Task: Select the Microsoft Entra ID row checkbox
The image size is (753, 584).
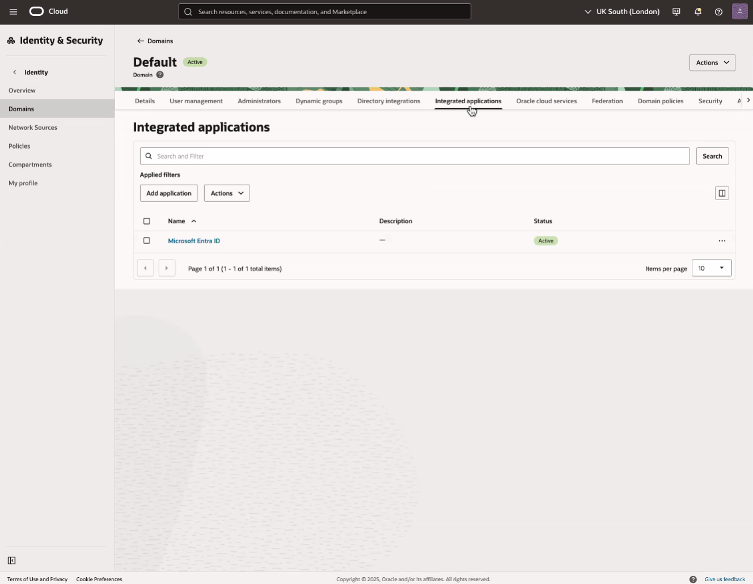Action: pyautogui.click(x=147, y=240)
